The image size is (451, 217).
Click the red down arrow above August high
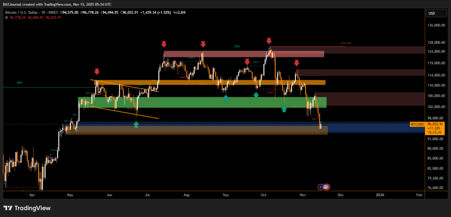[x=203, y=44]
